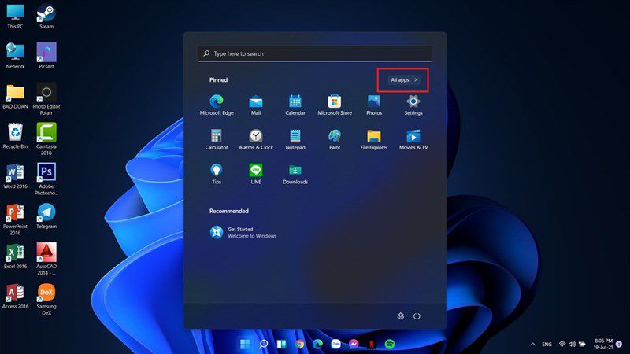630x354 pixels.
Task: Select This PC desktop icon
Action: point(15,17)
